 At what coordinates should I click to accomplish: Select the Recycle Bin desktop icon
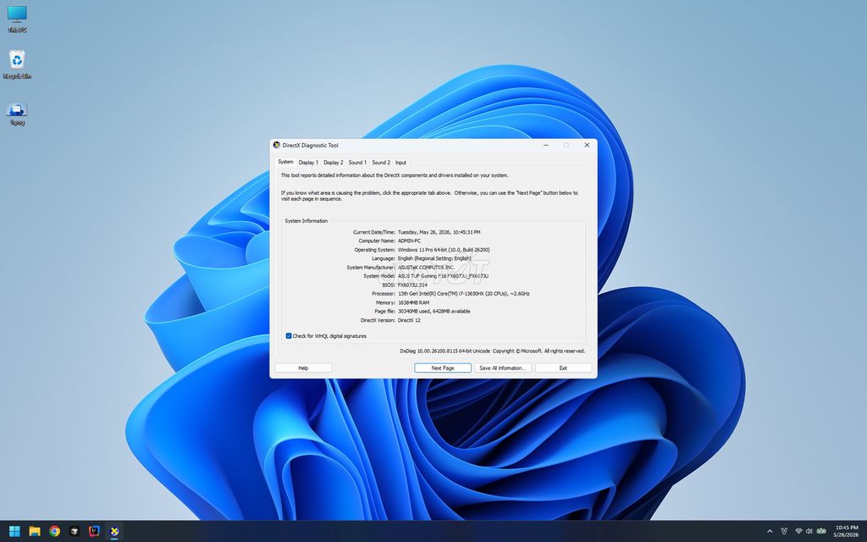coord(17,64)
